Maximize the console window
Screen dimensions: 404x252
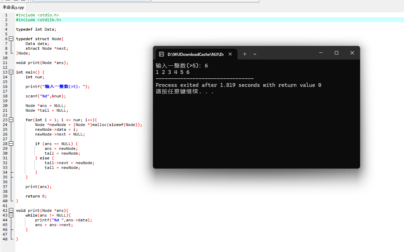coord(337,53)
